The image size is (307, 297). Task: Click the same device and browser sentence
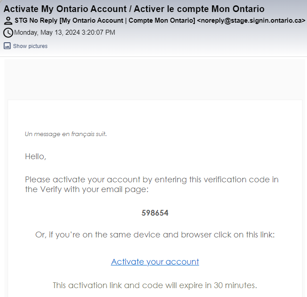[155, 235]
